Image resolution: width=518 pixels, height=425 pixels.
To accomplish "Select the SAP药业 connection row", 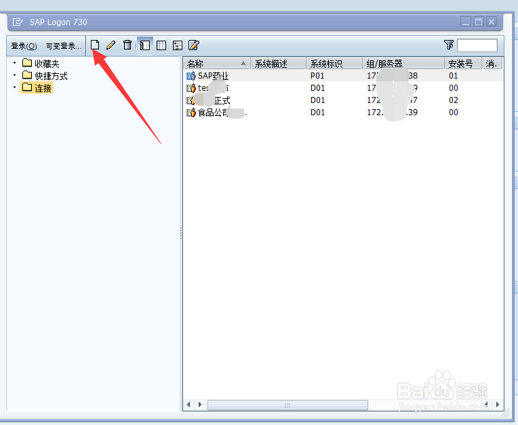I will 343,76.
